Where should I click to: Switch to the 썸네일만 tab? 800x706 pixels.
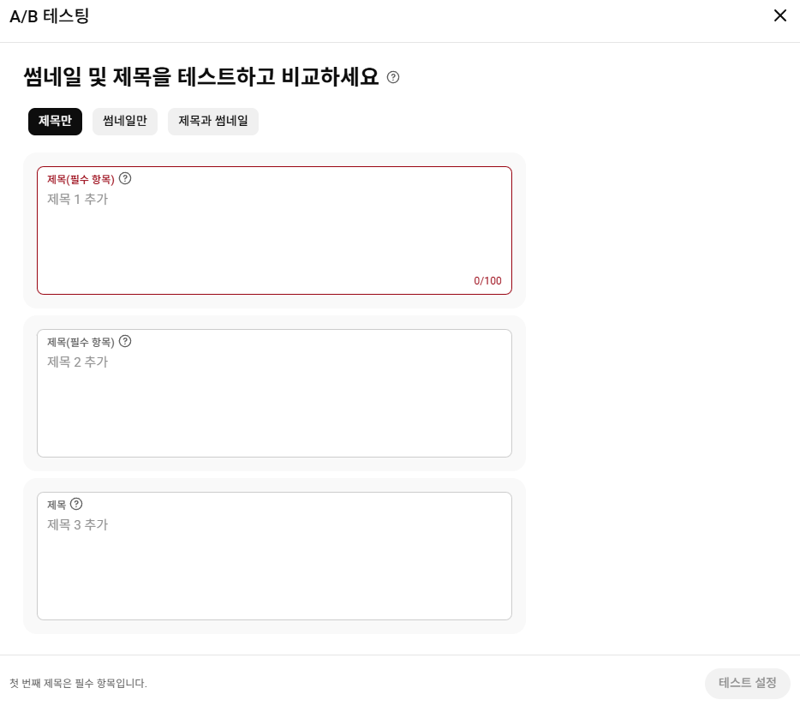[125, 122]
